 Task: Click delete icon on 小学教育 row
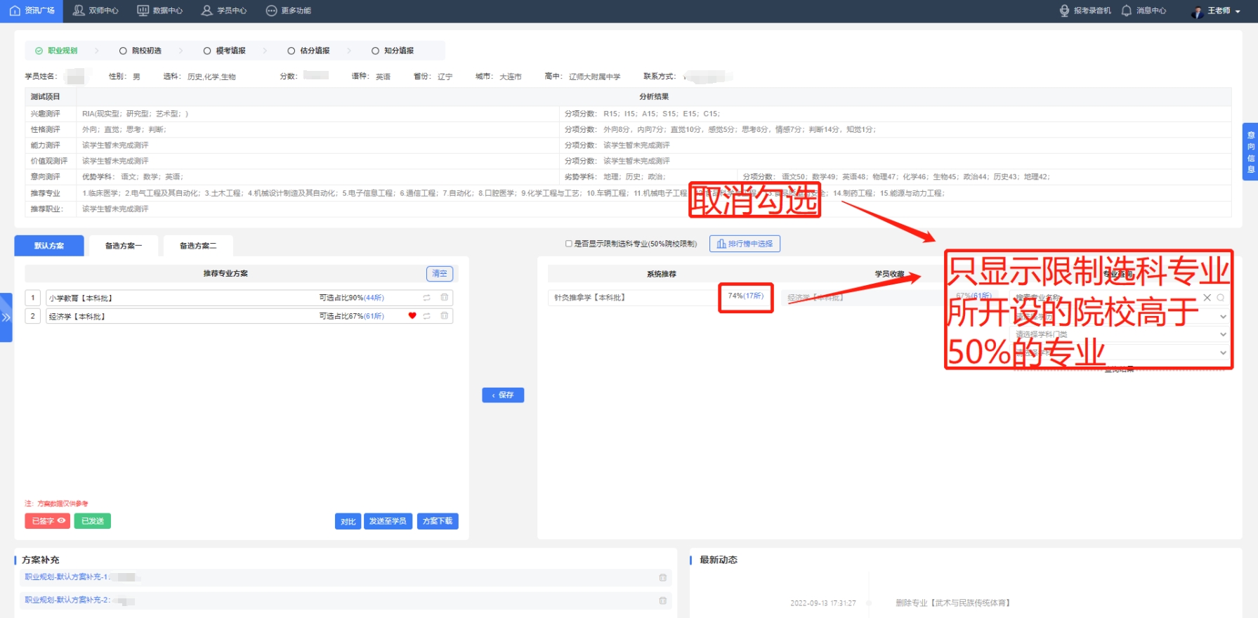[445, 298]
